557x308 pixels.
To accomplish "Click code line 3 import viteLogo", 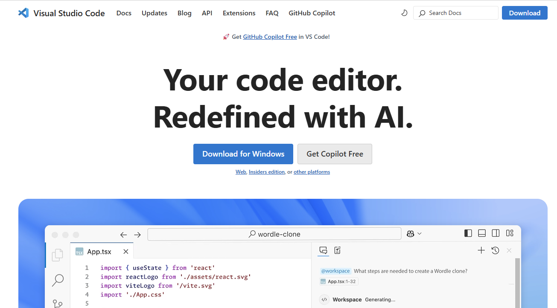I will 157,286.
